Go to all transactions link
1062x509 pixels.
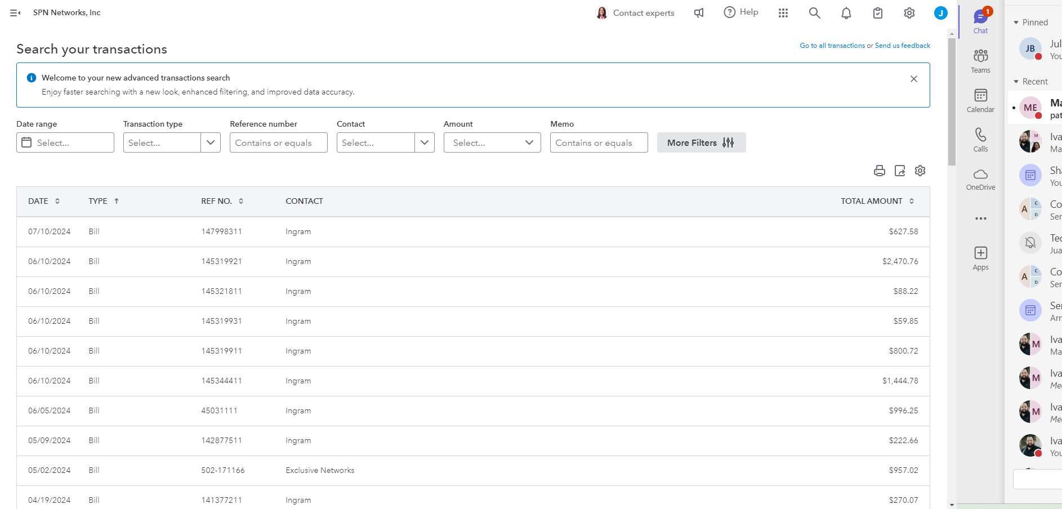point(832,46)
